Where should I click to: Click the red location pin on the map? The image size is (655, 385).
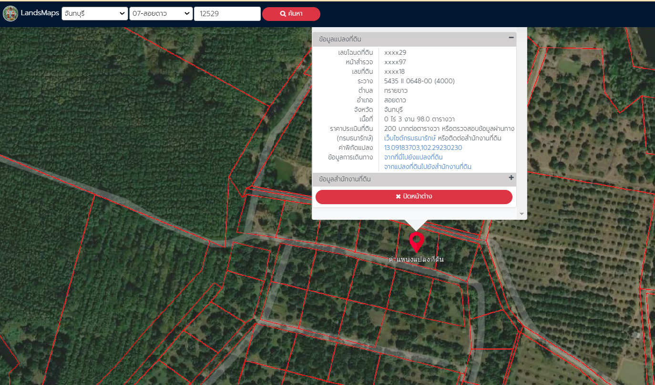(x=416, y=241)
